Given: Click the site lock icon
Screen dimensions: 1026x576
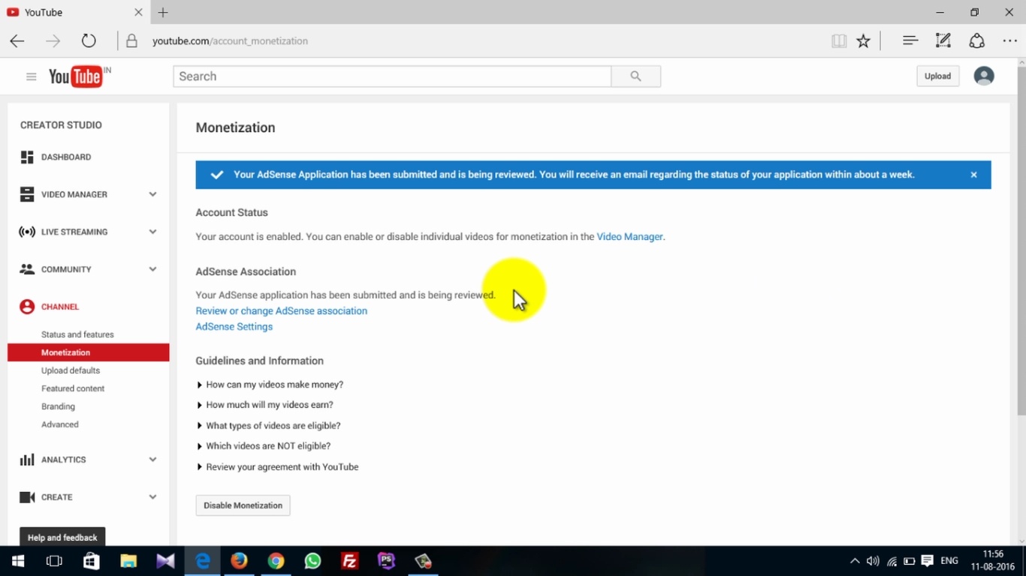Looking at the screenshot, I should pyautogui.click(x=131, y=41).
